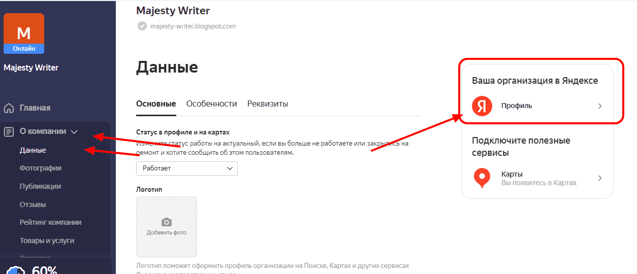Open Профиль via its right chevron
The image size is (637, 274).
coord(600,106)
